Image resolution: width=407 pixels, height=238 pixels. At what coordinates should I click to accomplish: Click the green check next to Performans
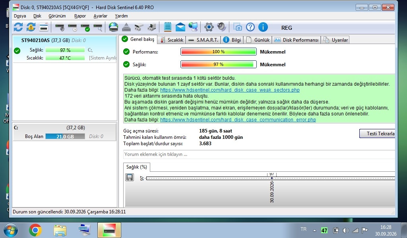point(126,52)
